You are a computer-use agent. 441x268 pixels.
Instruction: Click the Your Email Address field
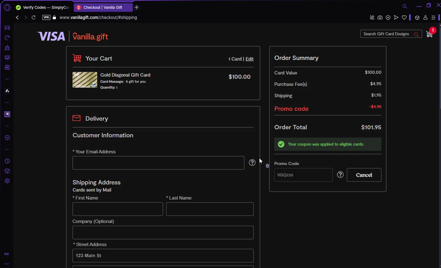(158, 163)
